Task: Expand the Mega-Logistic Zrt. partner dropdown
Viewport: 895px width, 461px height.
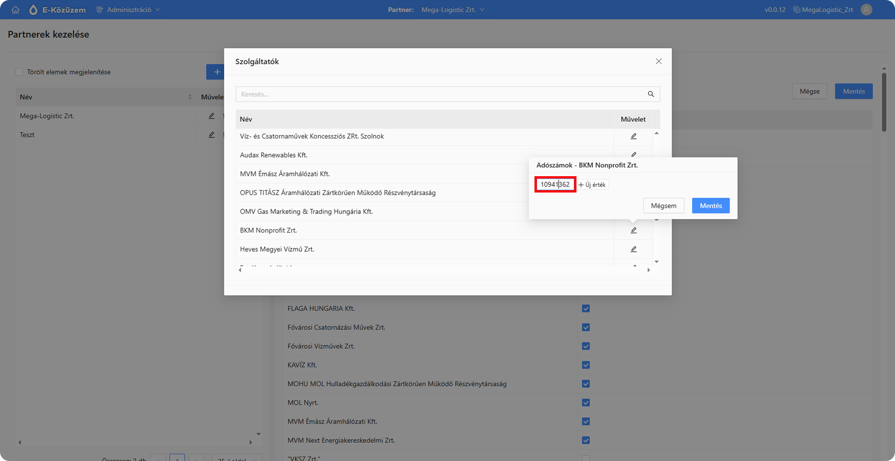Action: (453, 10)
